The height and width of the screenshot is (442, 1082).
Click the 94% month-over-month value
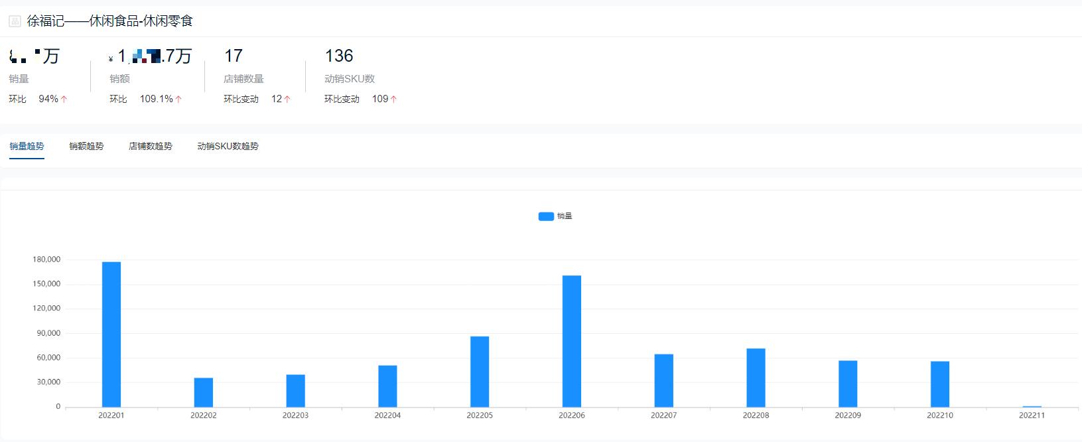pyautogui.click(x=48, y=99)
